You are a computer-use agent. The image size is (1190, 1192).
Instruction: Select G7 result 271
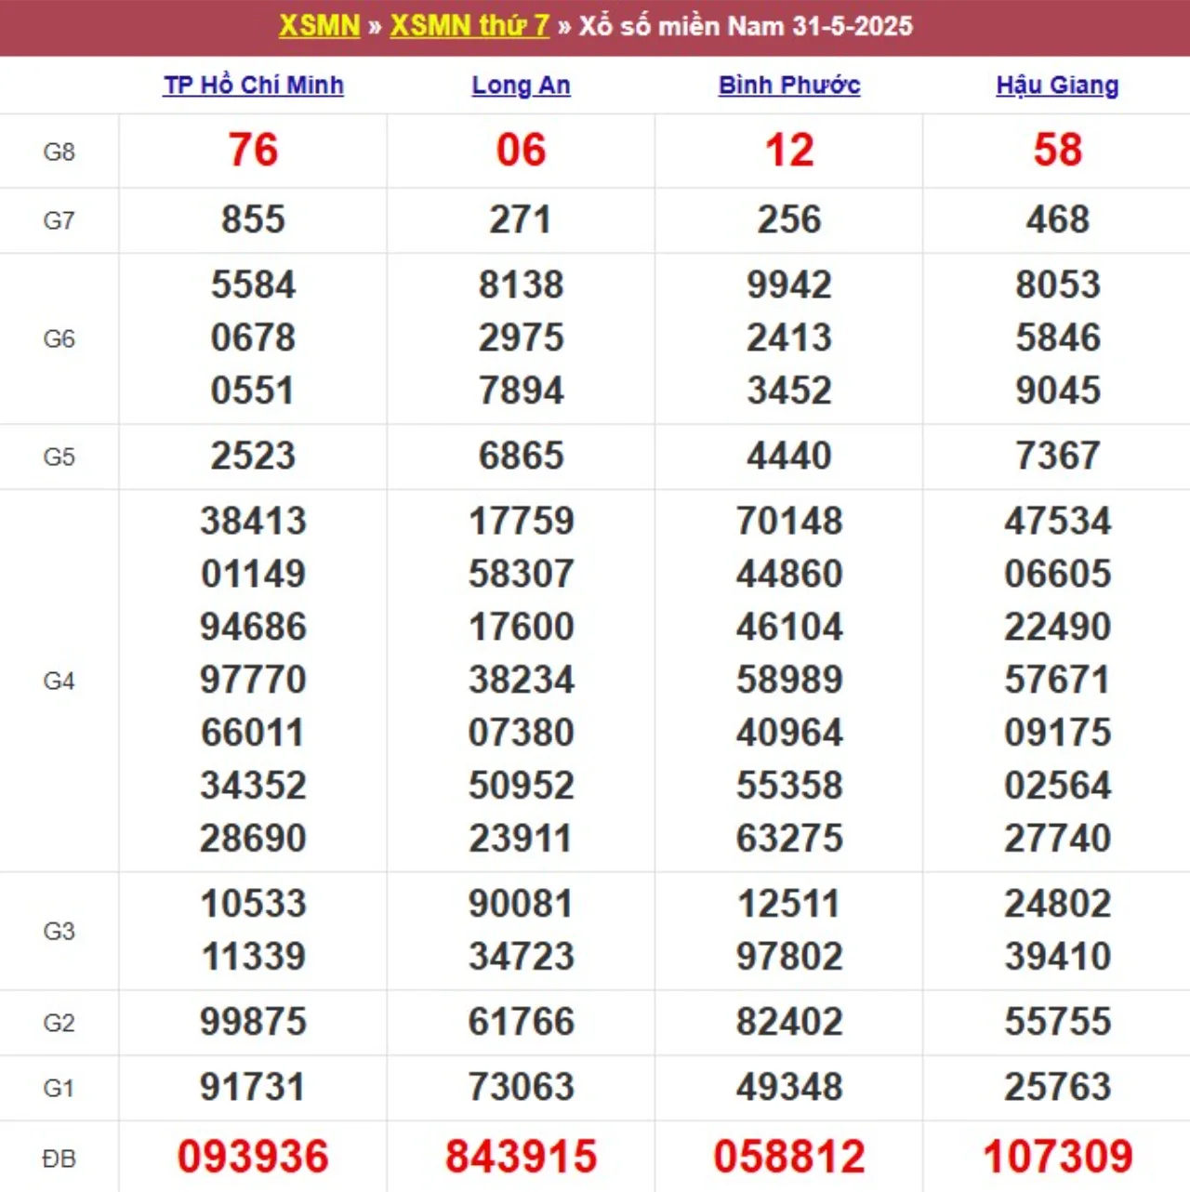click(x=521, y=220)
